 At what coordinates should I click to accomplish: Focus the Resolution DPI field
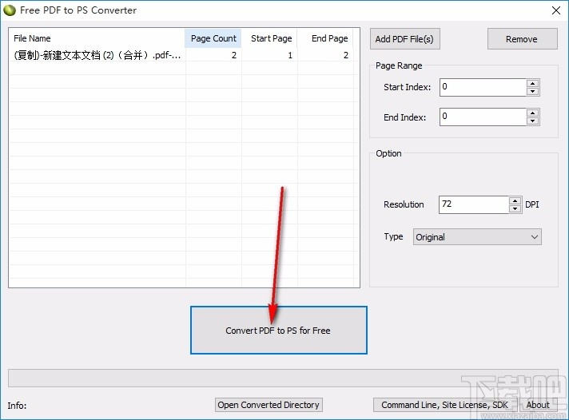pos(474,204)
